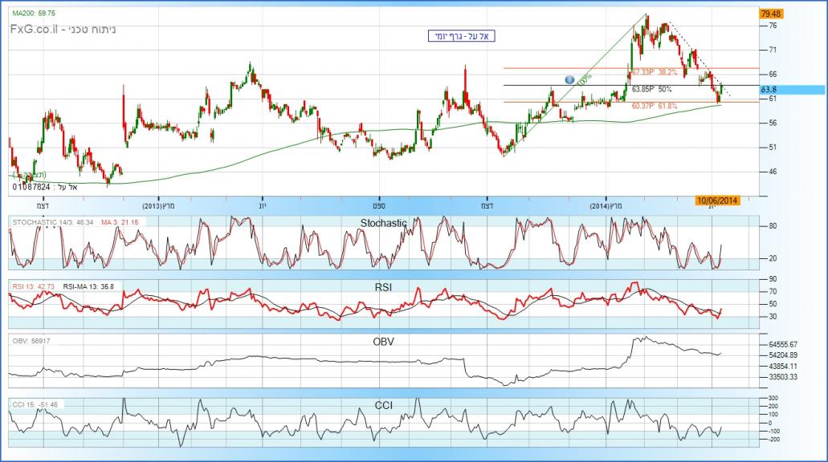The image size is (828, 462).
Task: Select the OBV: 56917 legend value
Action: point(31,340)
